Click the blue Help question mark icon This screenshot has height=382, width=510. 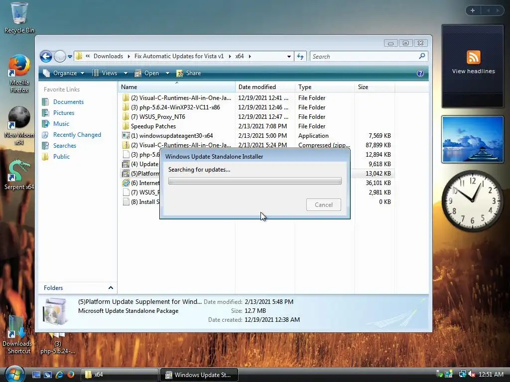click(420, 73)
